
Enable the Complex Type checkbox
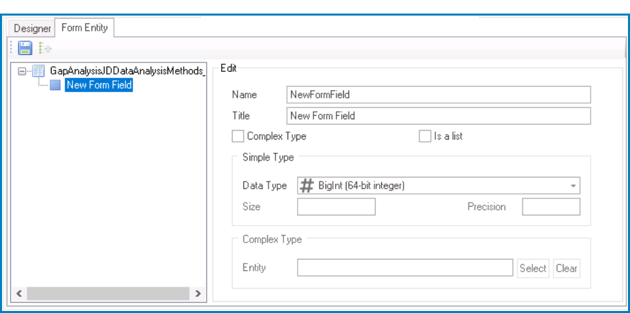[x=237, y=137]
